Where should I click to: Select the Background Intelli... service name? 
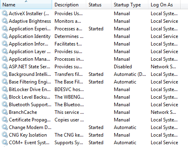coord(30,74)
